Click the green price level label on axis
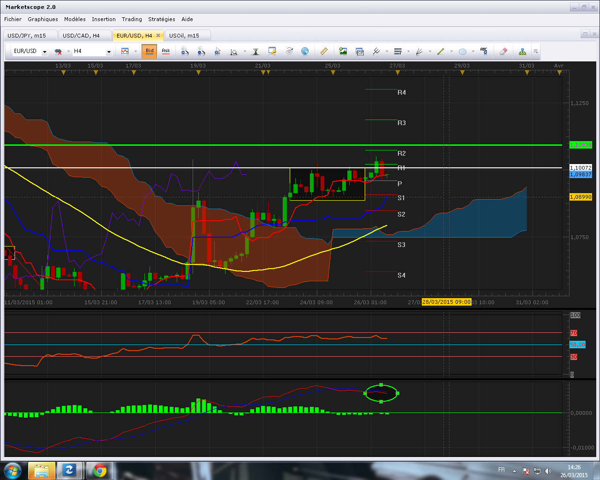Viewport: 600px width, 480px height. point(580,145)
